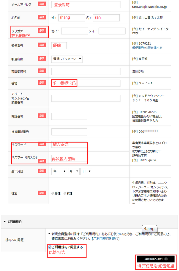Click the 電話番号 input field

pos(69,116)
